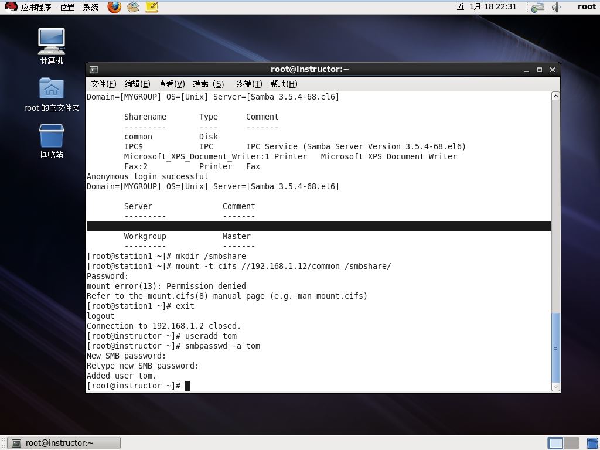
Task: Select the Trash desktop icon
Action: coord(52,141)
